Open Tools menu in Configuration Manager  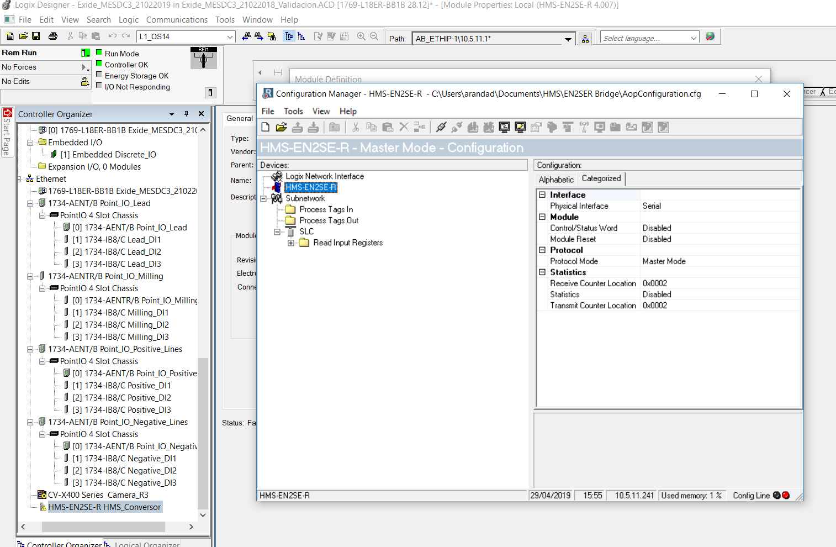click(293, 112)
